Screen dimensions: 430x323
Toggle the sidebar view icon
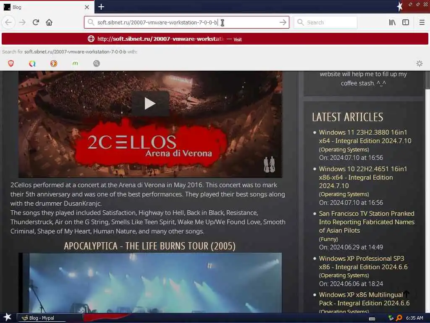click(x=406, y=22)
